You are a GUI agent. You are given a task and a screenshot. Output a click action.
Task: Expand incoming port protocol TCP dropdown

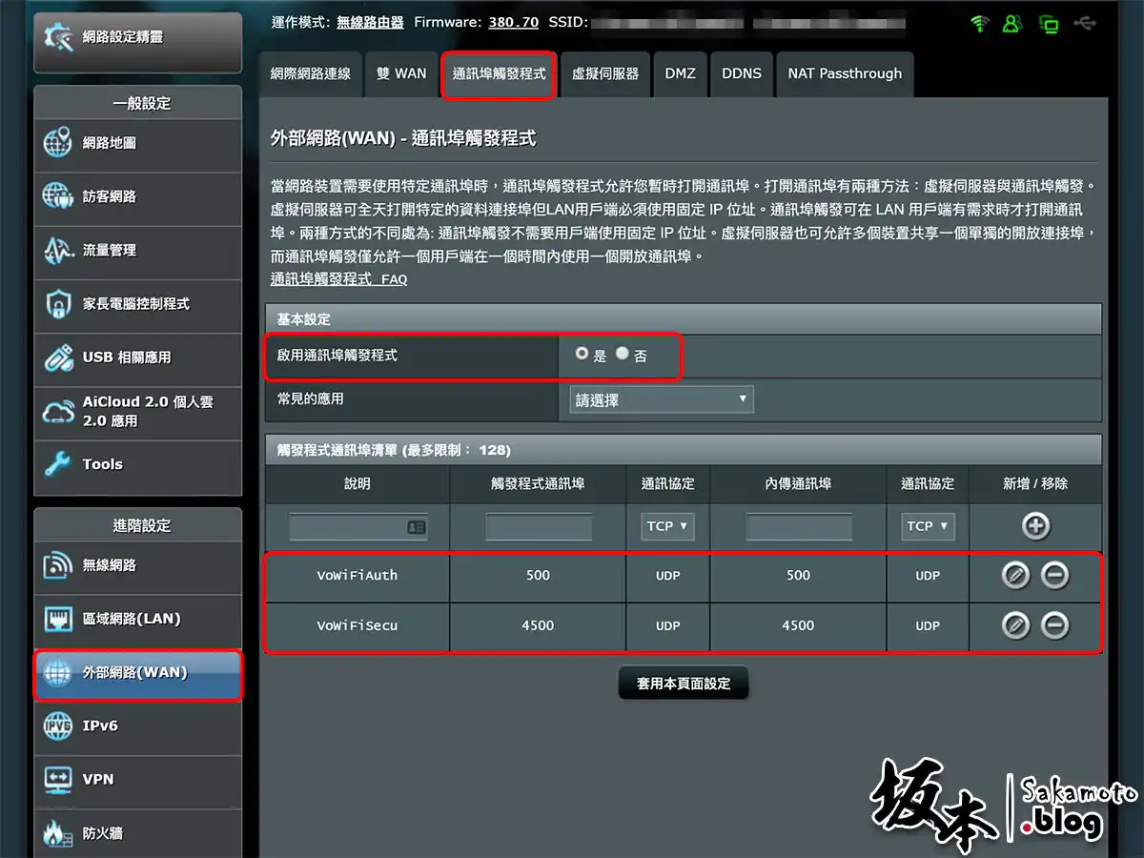point(927,526)
